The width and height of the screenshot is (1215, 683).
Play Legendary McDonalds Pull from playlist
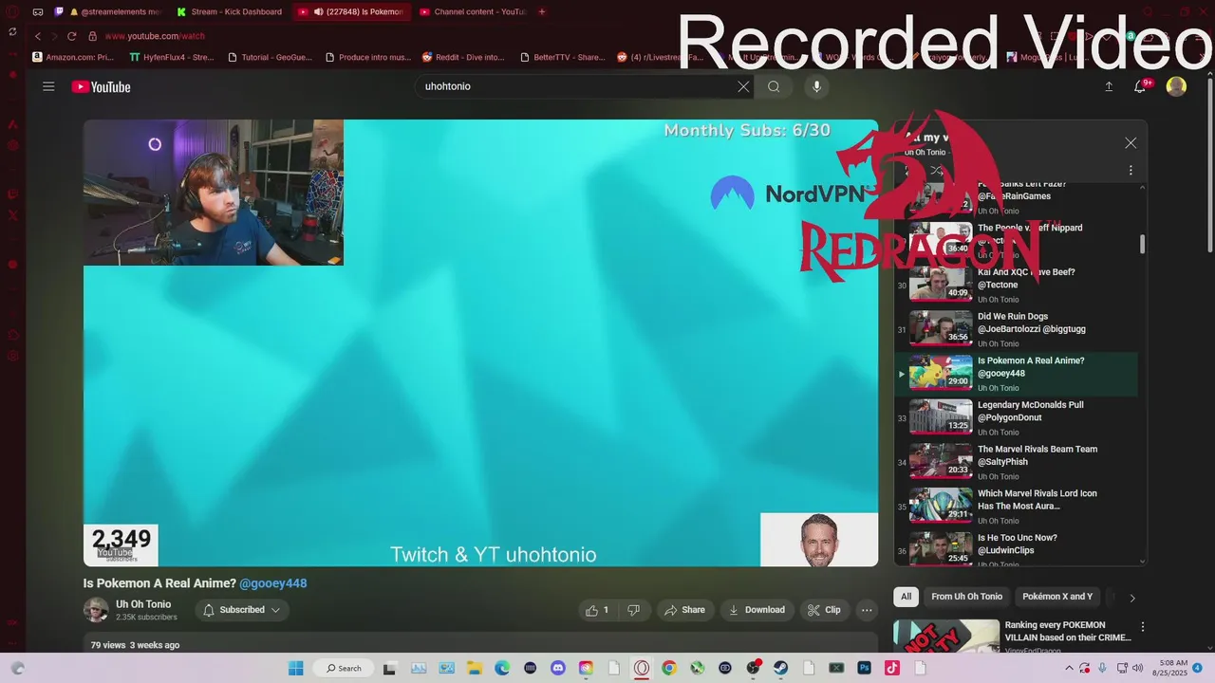1017,418
